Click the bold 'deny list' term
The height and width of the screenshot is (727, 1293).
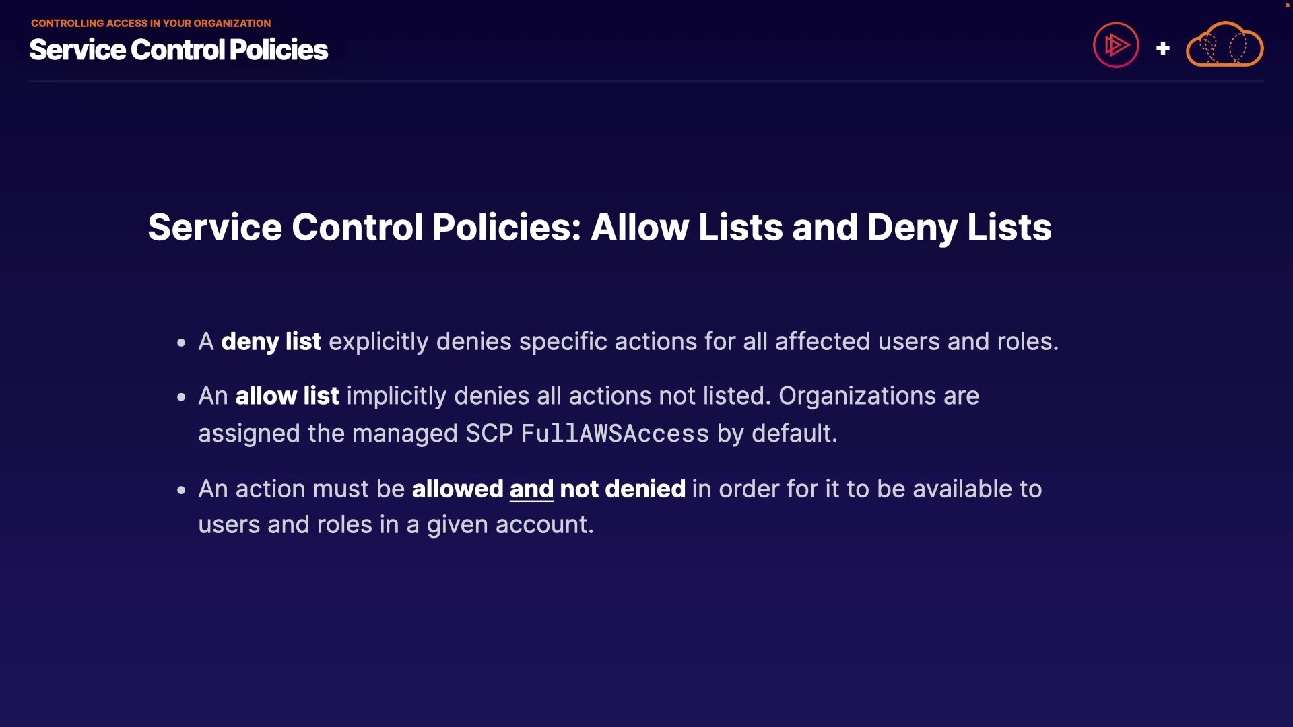pos(271,341)
